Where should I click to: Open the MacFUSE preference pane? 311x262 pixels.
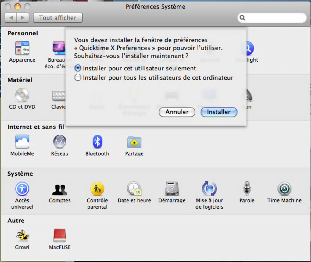click(59, 235)
